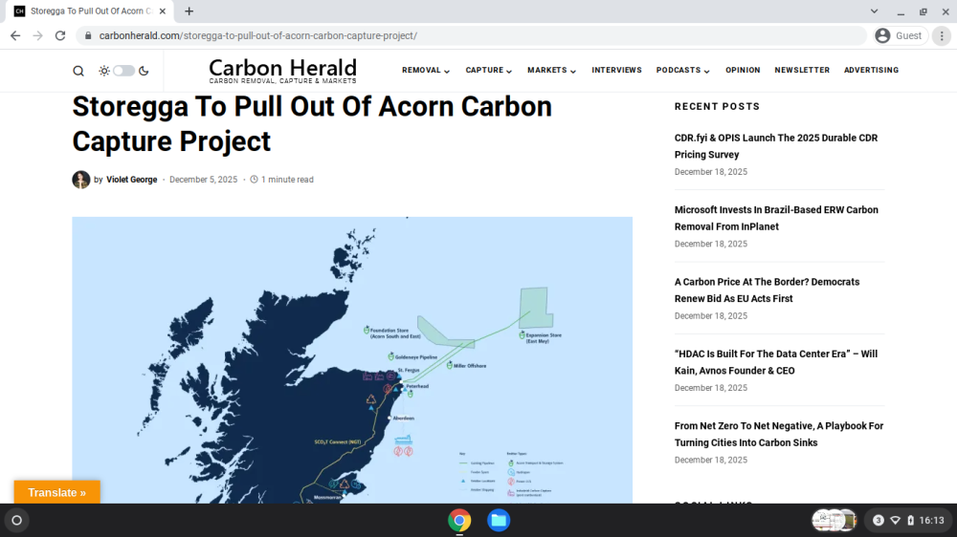Open the Net Zero To Net Negative post

coord(779,434)
